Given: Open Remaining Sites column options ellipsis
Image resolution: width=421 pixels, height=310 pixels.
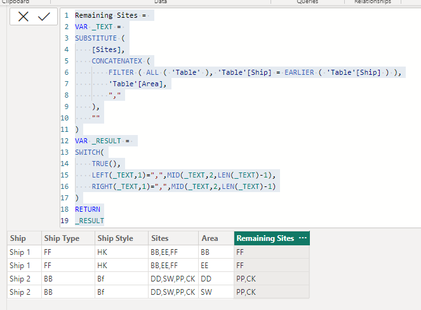Looking at the screenshot, I should 303,238.
